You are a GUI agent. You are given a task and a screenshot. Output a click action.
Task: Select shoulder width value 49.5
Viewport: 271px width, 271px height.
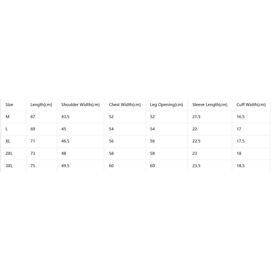65,166
